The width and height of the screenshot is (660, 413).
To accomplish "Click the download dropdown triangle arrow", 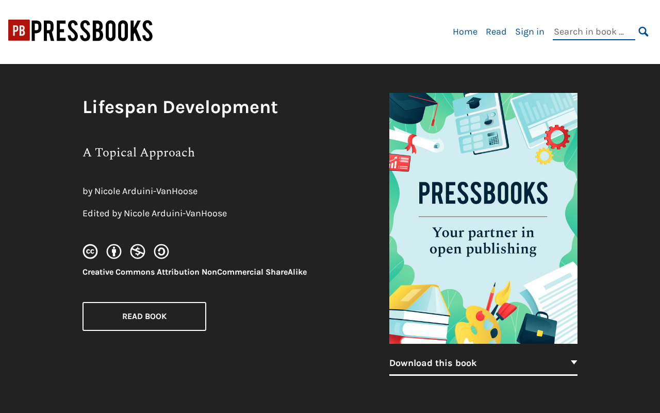I will coord(574,362).
